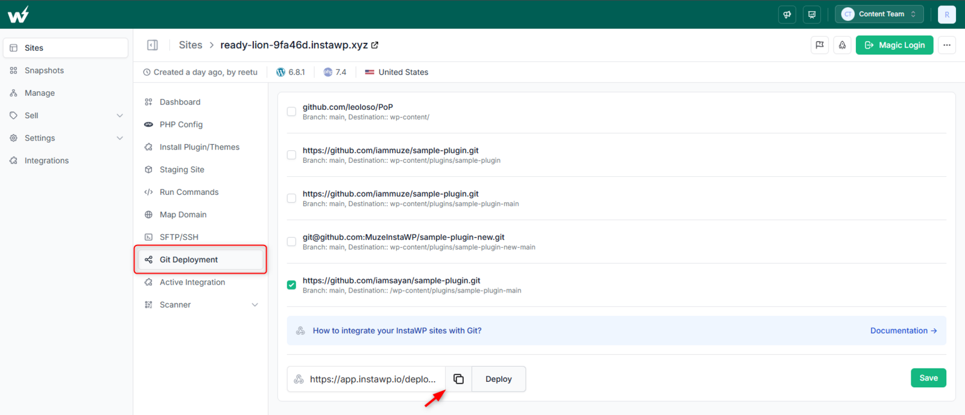The height and width of the screenshot is (415, 965).
Task: Click the github.com/leoloso/PoP repository name
Action: [x=348, y=107]
